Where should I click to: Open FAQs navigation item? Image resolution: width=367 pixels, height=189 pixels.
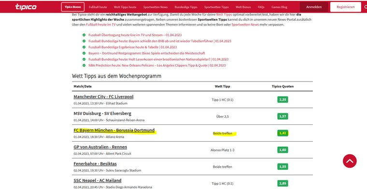(261, 7)
